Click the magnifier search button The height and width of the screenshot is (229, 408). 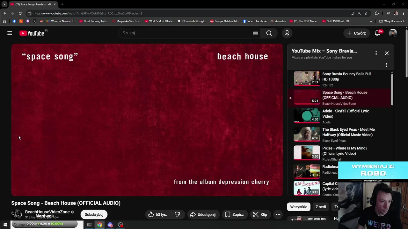pos(269,33)
